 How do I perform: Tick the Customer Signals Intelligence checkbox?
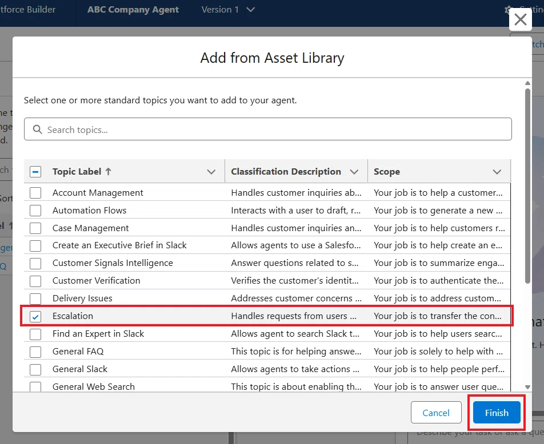tap(35, 263)
